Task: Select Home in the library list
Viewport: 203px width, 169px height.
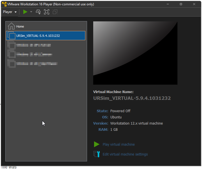Action: (46, 26)
